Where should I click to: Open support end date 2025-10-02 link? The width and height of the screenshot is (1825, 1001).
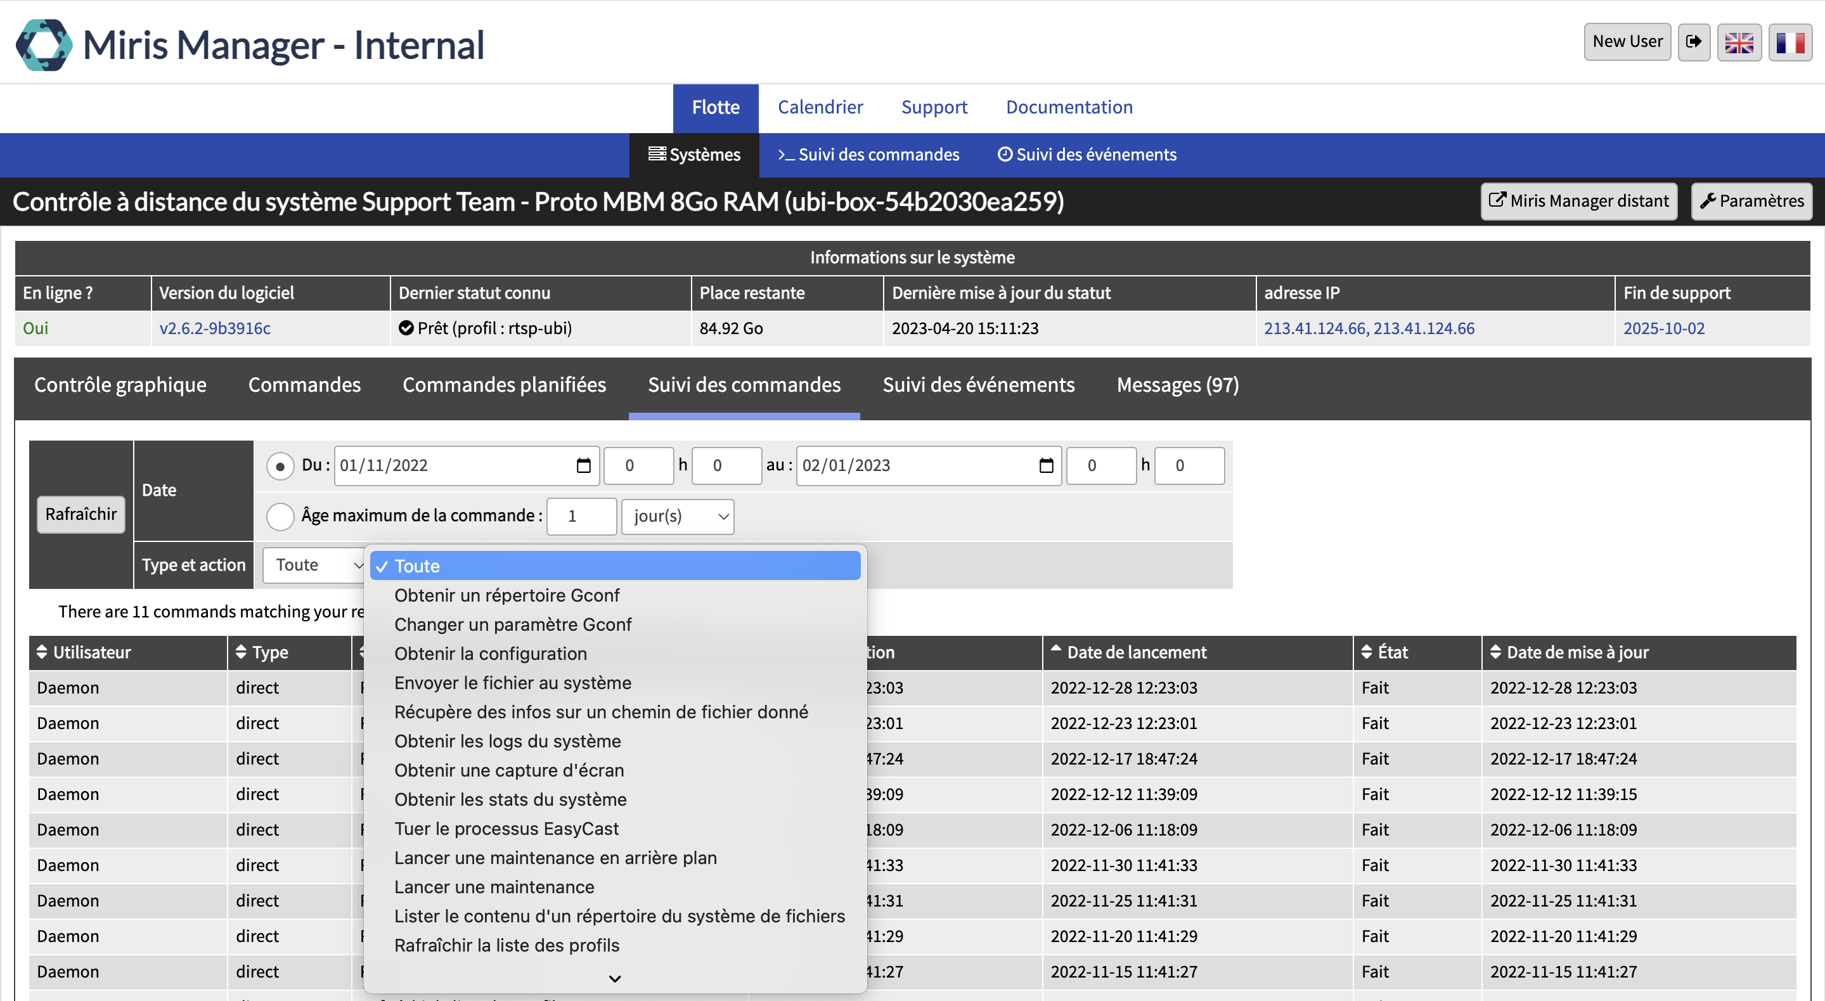(1663, 329)
